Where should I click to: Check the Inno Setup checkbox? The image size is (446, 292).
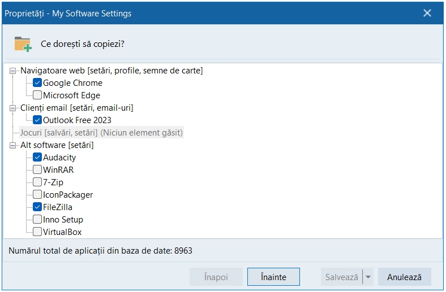click(x=37, y=220)
